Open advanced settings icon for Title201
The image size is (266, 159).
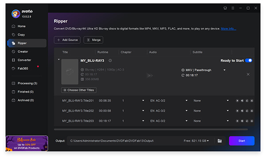(242, 101)
